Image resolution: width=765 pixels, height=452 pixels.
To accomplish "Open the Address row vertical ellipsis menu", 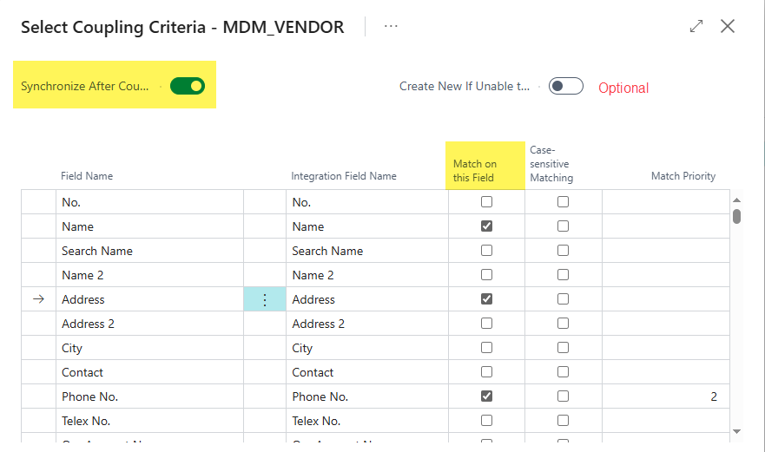I will [x=265, y=299].
